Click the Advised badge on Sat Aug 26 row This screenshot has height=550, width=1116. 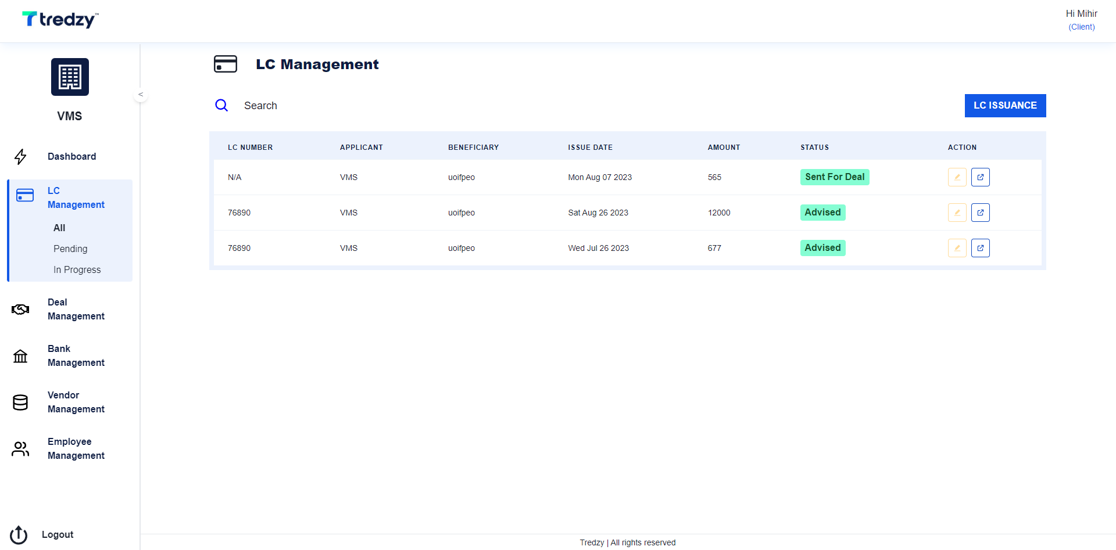(823, 213)
